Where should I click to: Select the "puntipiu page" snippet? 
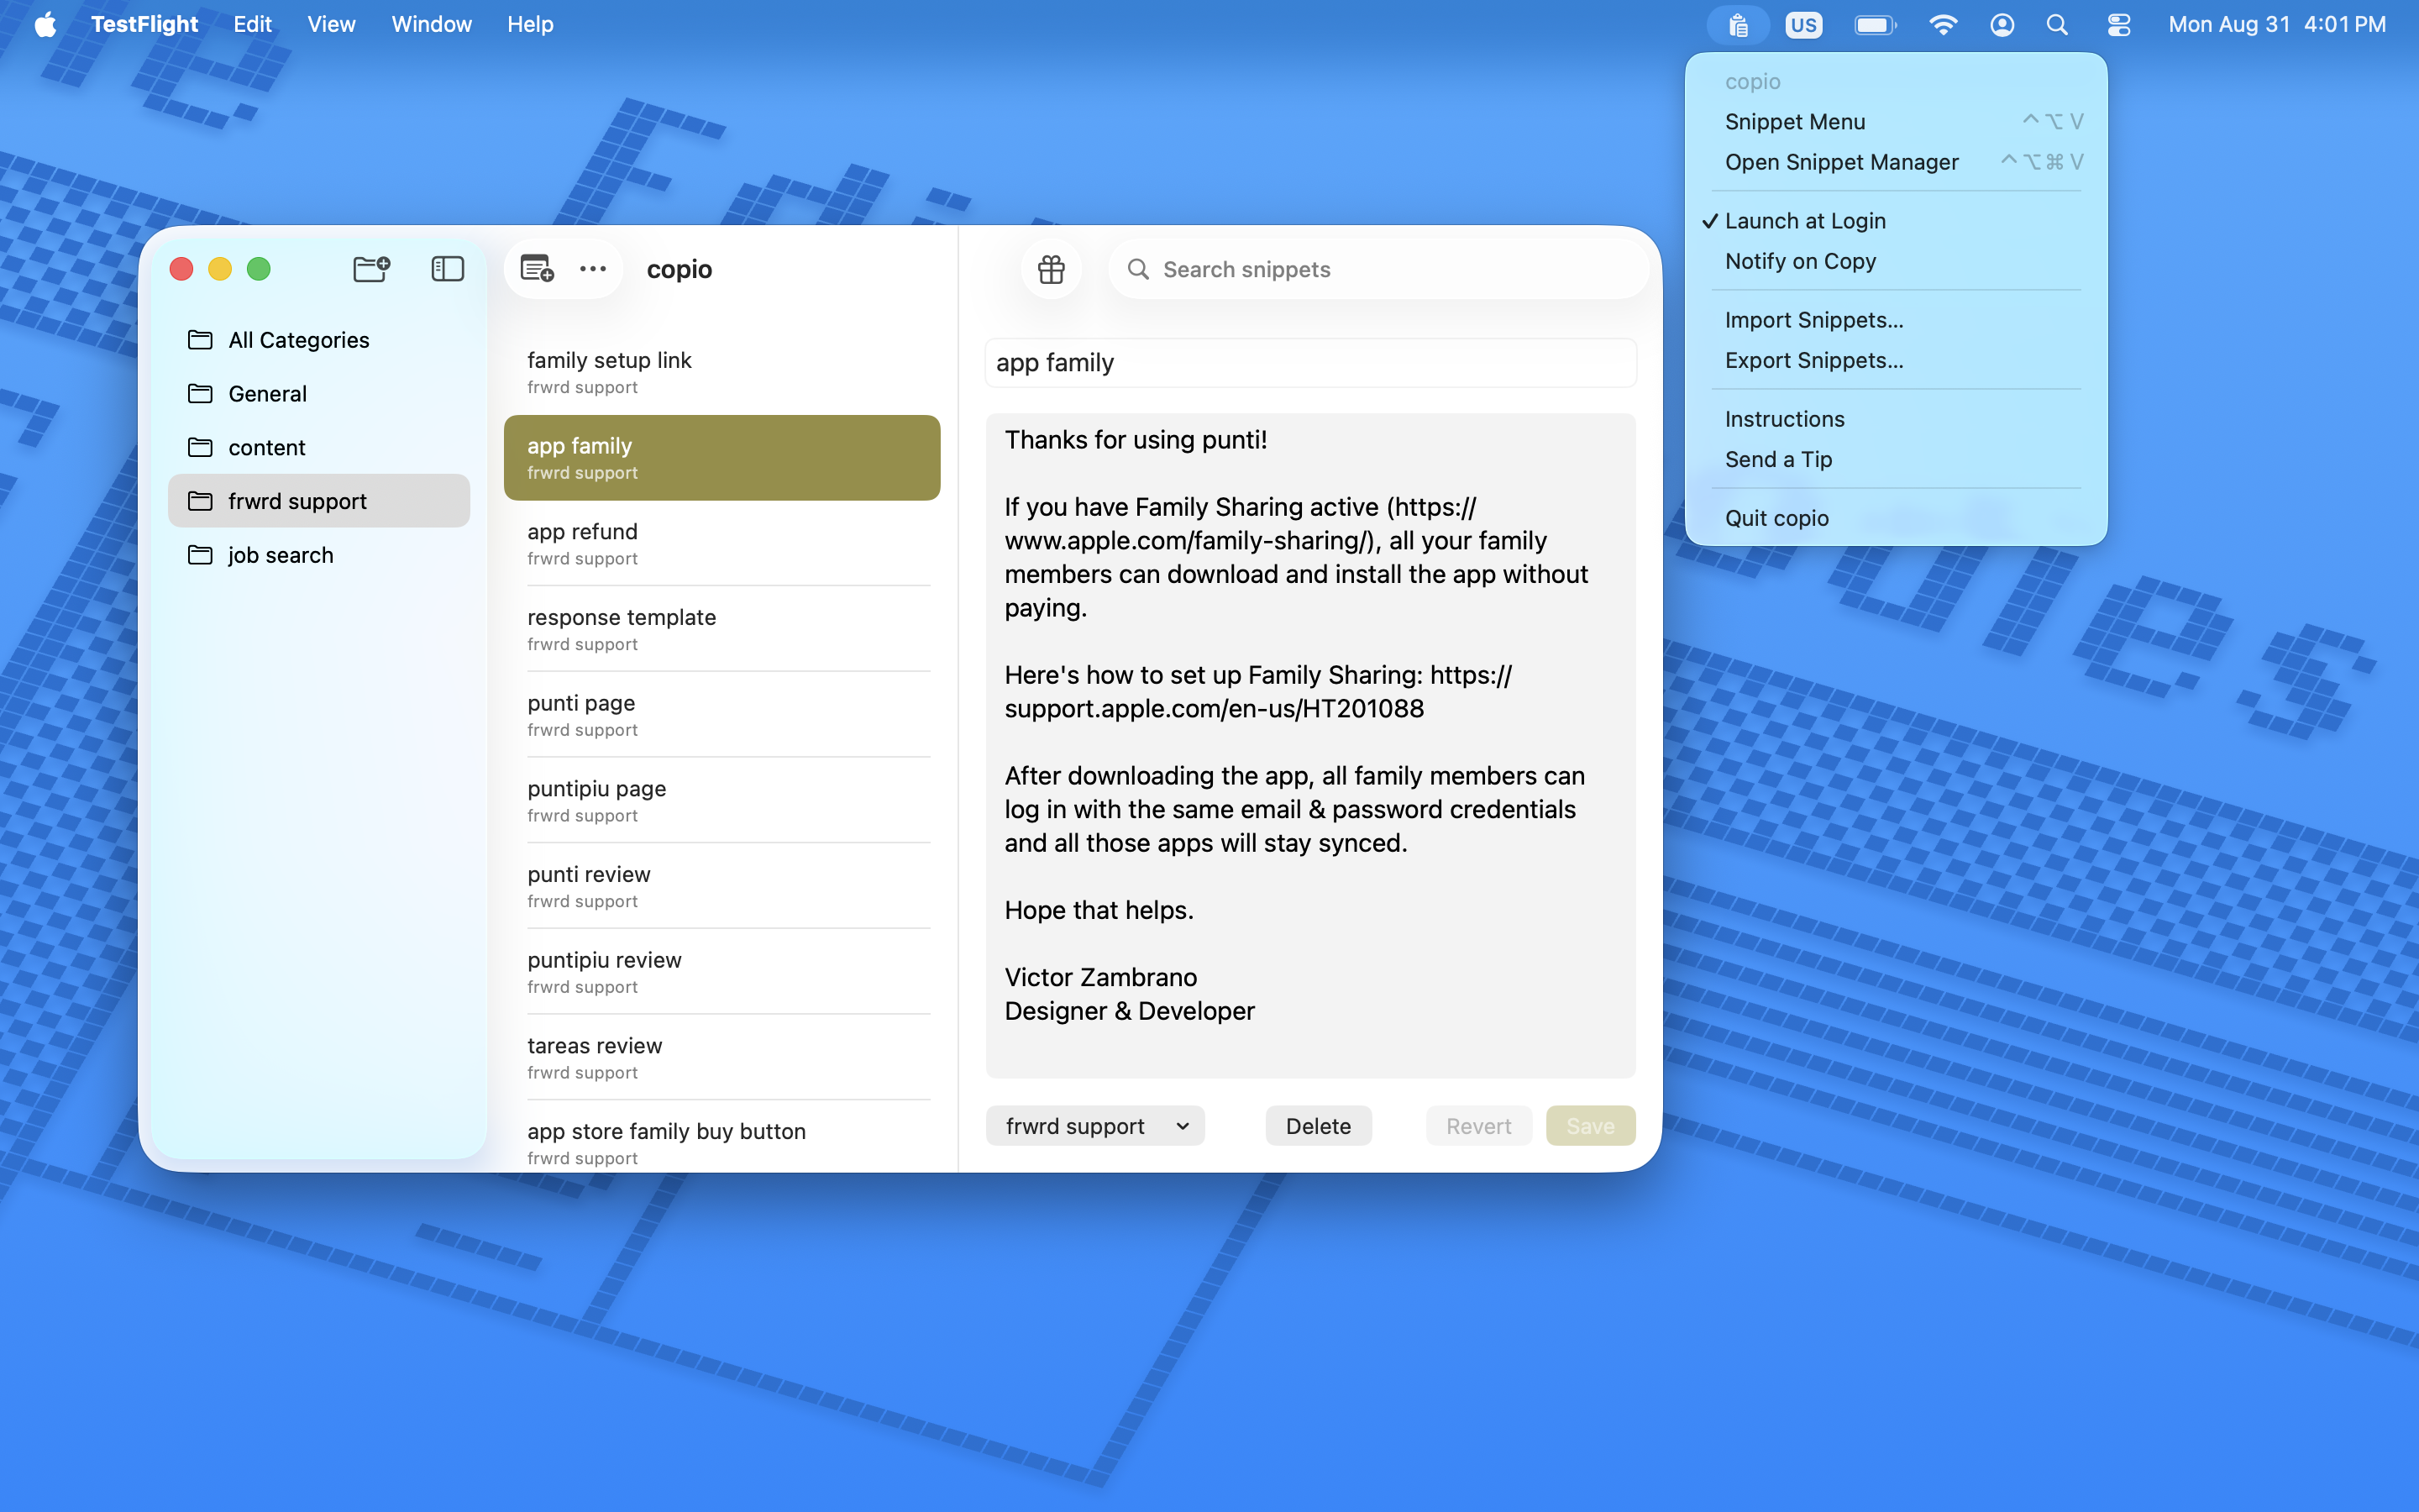722,801
